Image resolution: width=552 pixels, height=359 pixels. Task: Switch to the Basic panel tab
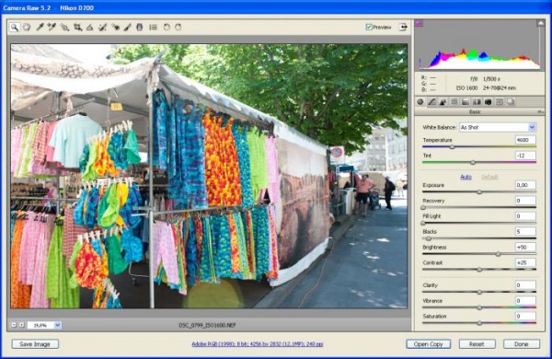point(420,102)
